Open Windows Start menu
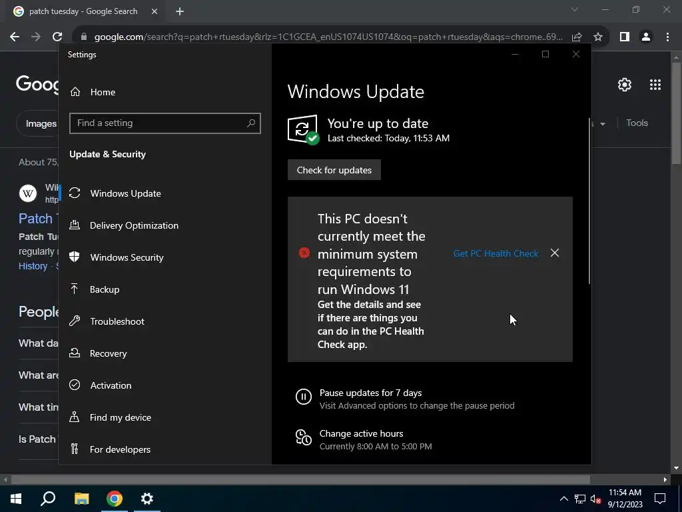Screen dimensions: 682x512 16,499
